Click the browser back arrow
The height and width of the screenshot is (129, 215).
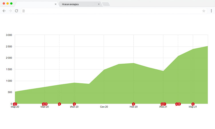pyautogui.click(x=4, y=11)
